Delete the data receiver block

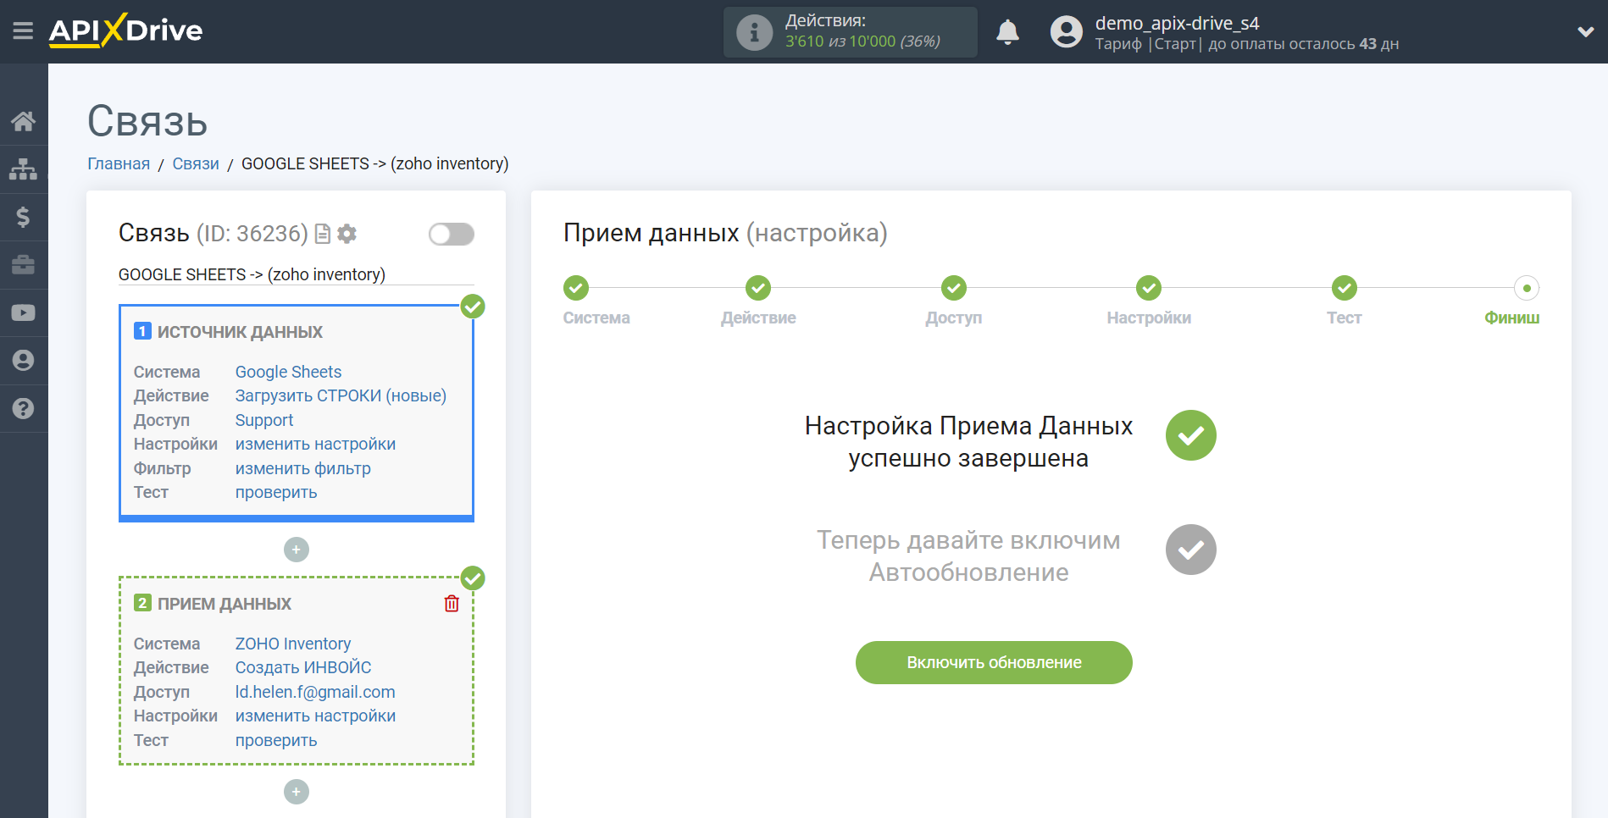pos(452,604)
